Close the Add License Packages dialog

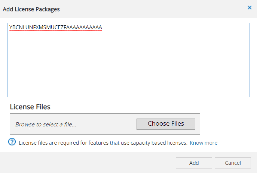click(250, 7)
